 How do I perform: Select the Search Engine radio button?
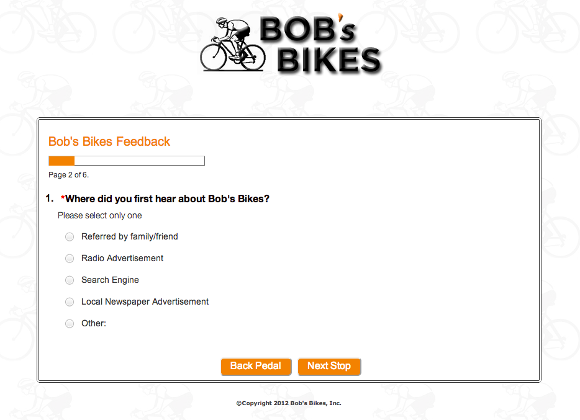(x=70, y=280)
